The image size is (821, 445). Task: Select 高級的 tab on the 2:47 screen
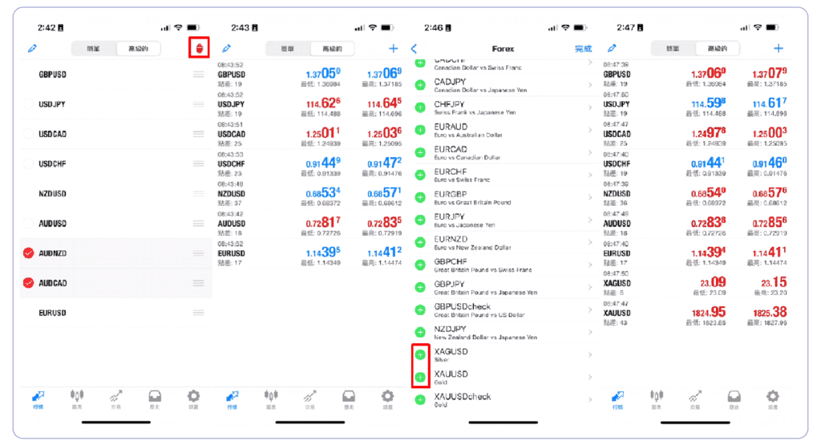pos(718,49)
